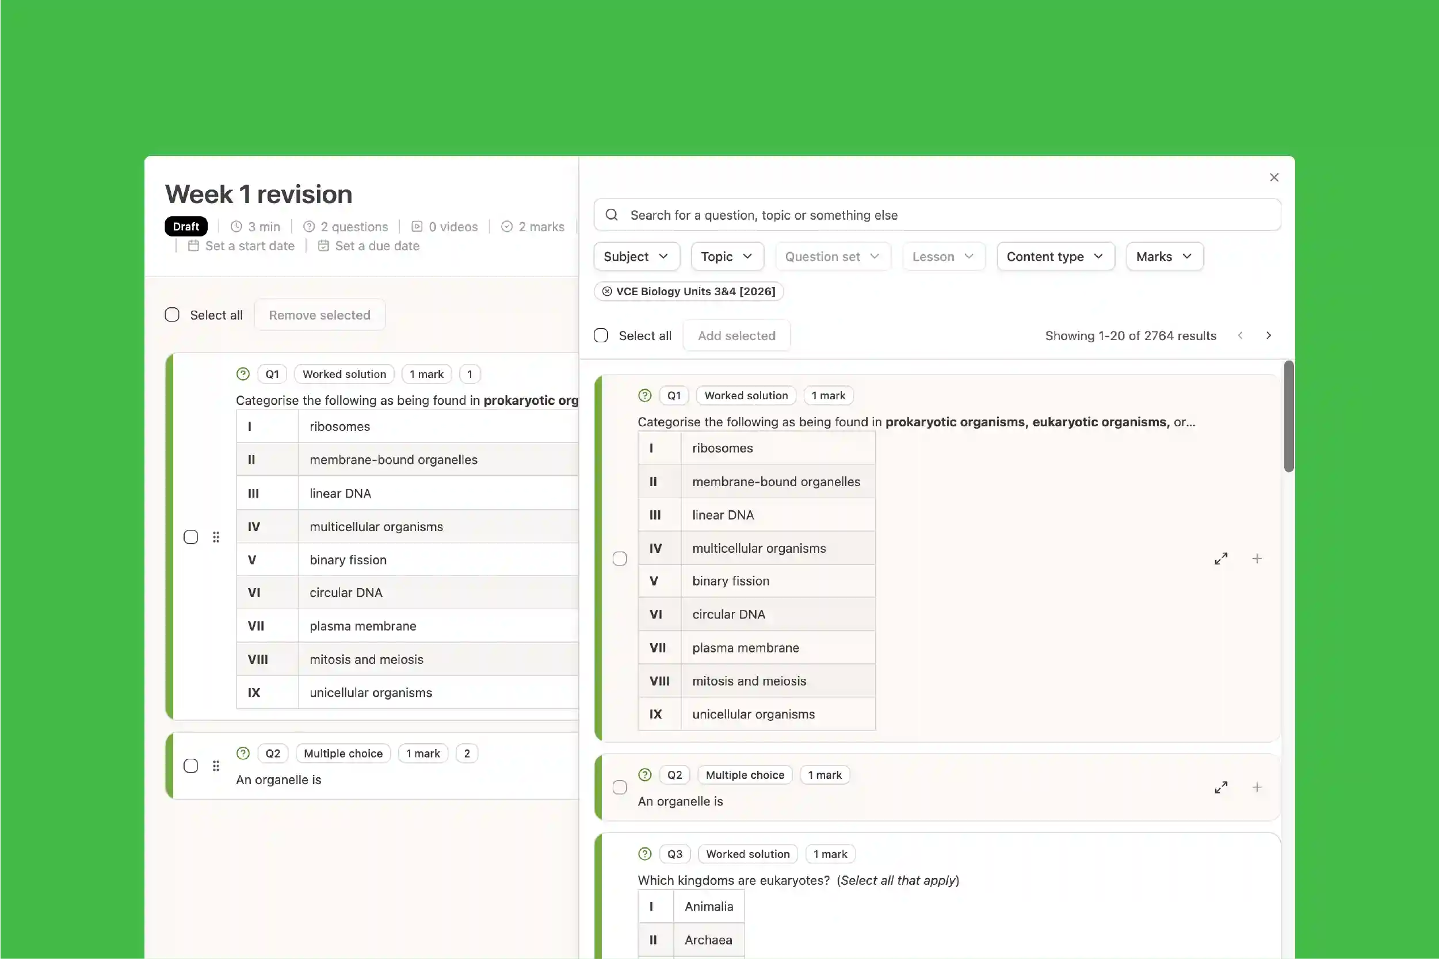
Task: Click the Remove selected button
Action: pyautogui.click(x=319, y=315)
